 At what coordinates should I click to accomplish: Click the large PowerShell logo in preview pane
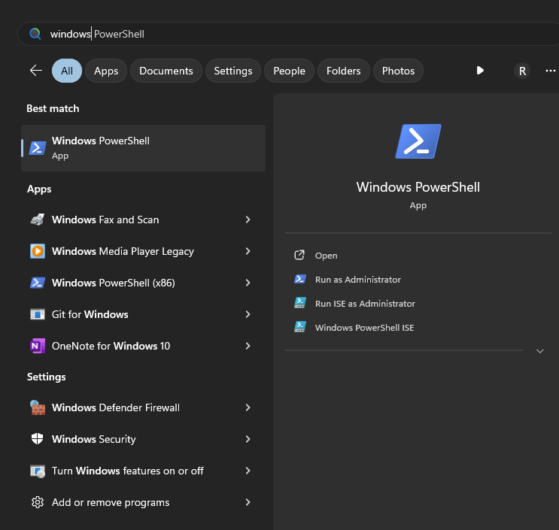pyautogui.click(x=418, y=141)
